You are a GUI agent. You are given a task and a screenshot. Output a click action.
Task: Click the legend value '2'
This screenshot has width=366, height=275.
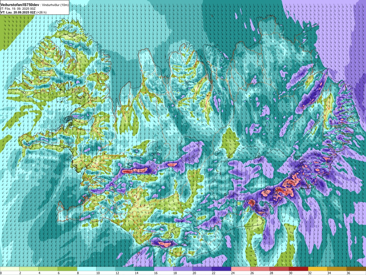coord(20,273)
